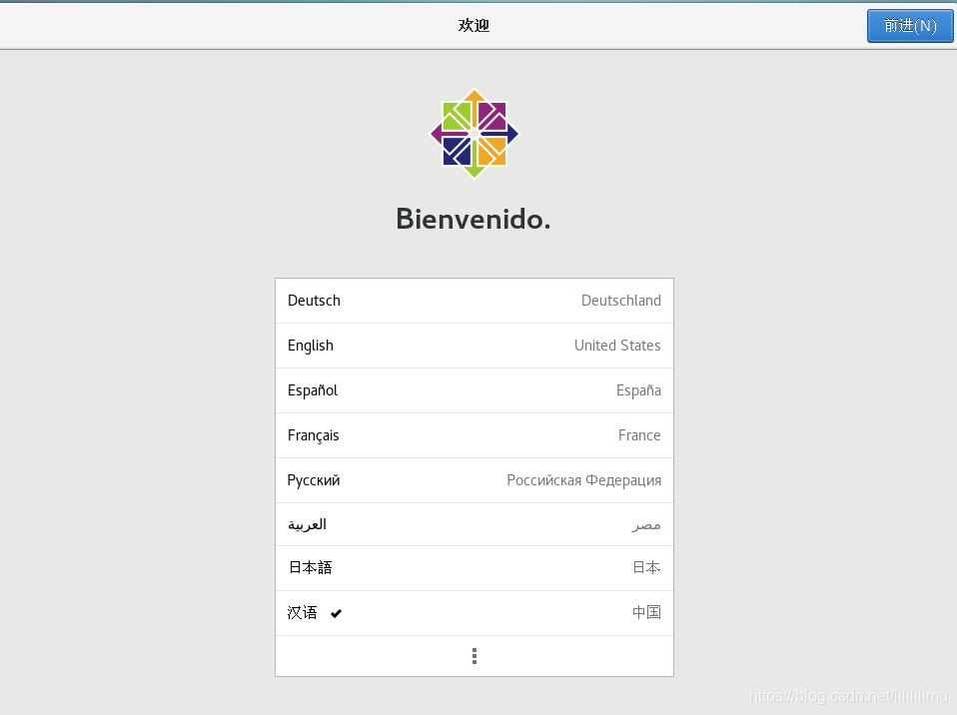This screenshot has width=957, height=715.
Task: Click the checkmark beside 汉语
Action: pyautogui.click(x=336, y=613)
